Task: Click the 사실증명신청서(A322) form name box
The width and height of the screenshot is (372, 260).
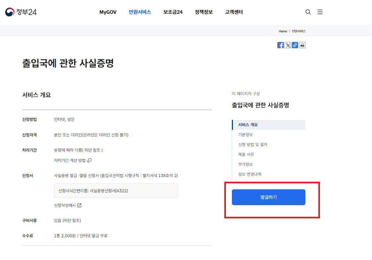Action: click(116, 191)
